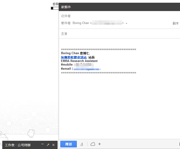Open the sender address dropdown arrow

[126, 23]
